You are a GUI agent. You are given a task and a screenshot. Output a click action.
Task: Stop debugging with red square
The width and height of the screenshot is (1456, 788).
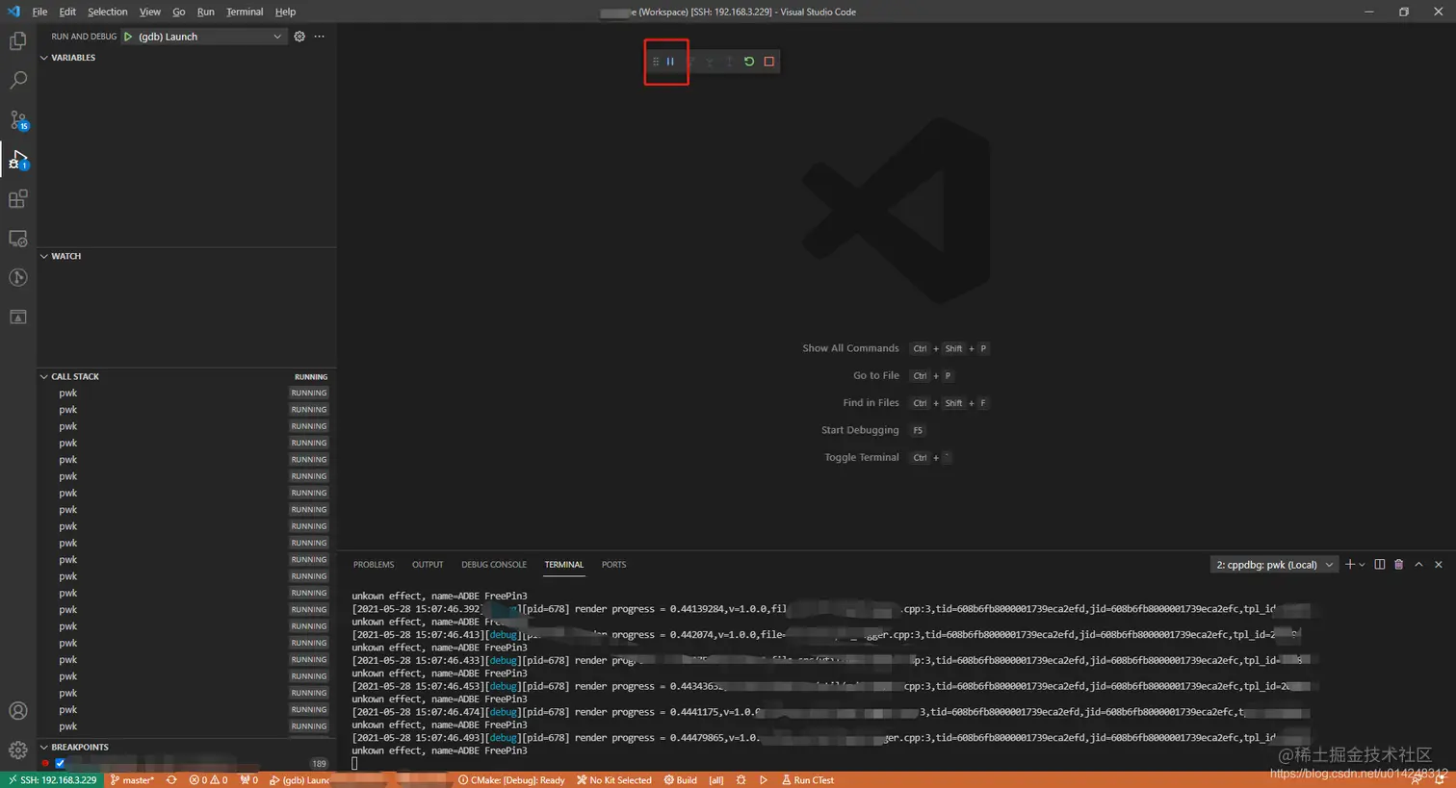coord(768,62)
